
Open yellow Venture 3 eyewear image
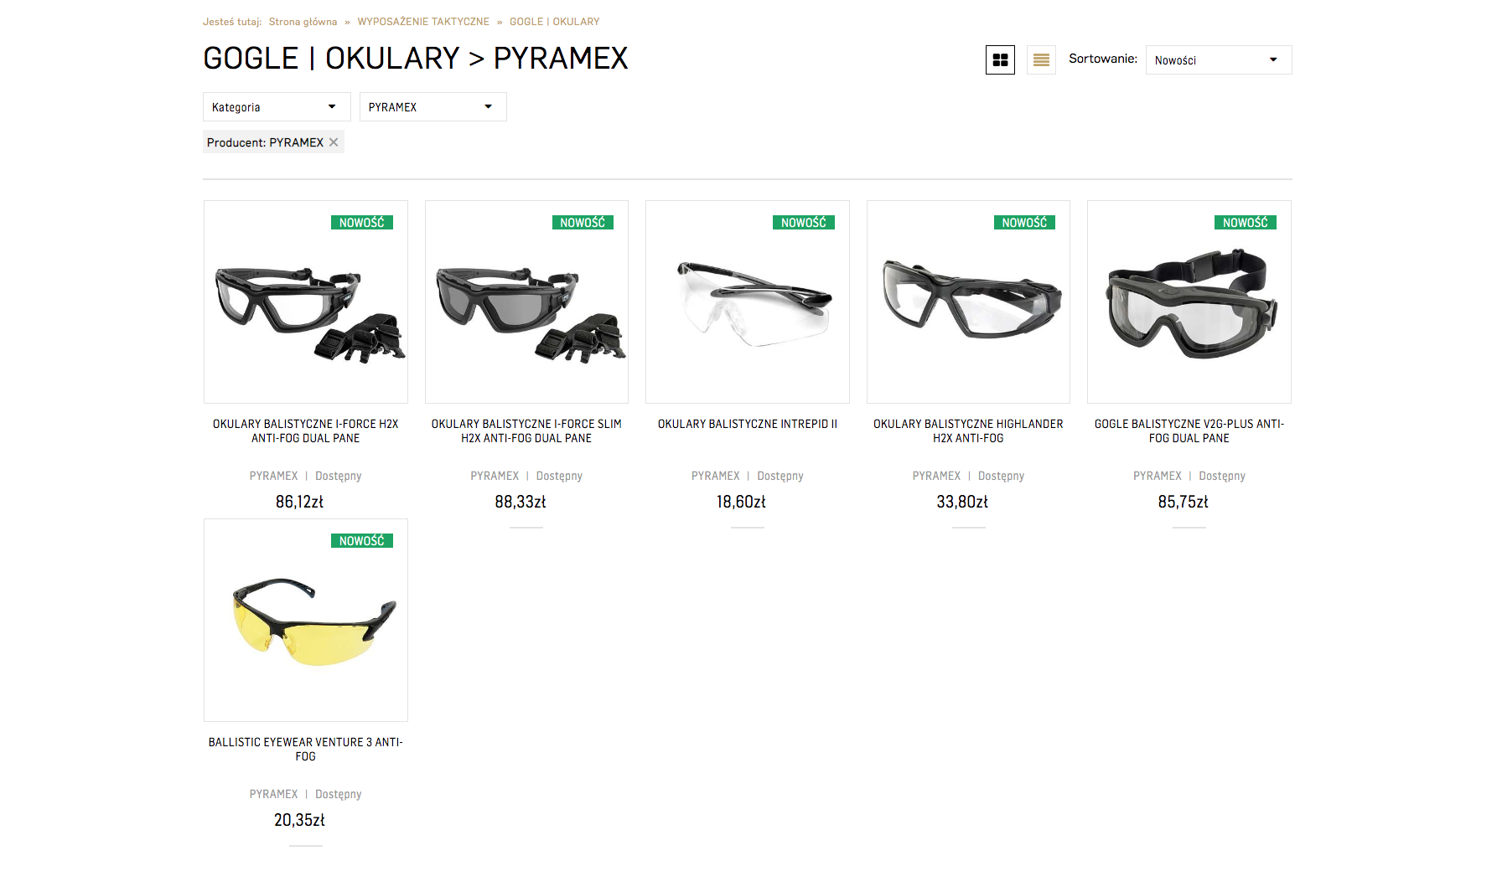click(x=306, y=624)
